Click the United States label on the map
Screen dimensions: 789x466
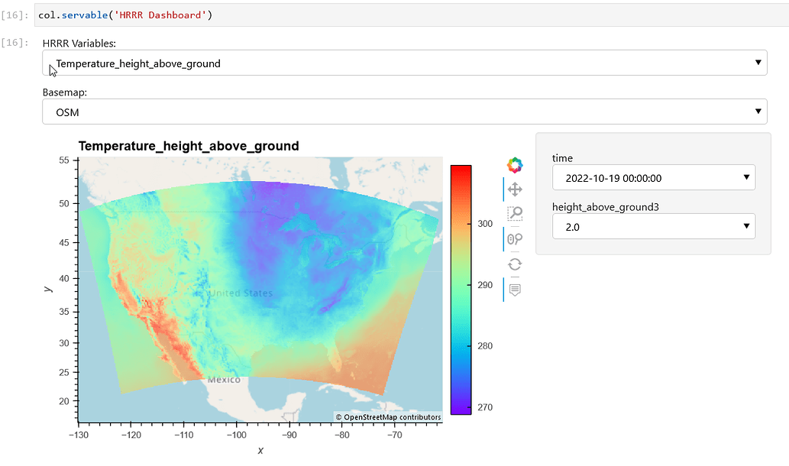pyautogui.click(x=239, y=293)
